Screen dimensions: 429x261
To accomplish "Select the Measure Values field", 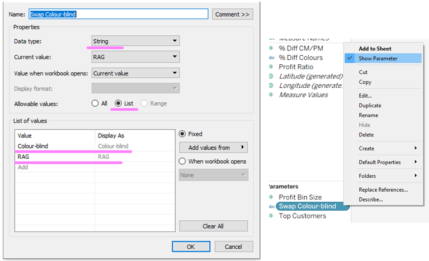I will point(303,95).
